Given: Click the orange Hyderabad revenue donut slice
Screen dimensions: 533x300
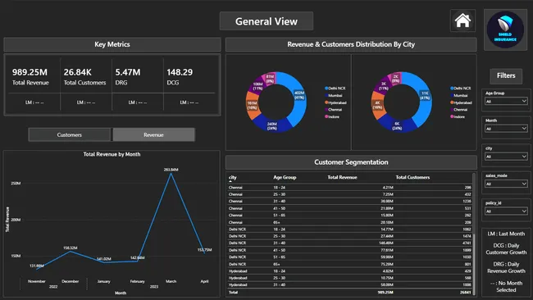Looking at the screenshot, I should (x=252, y=106).
